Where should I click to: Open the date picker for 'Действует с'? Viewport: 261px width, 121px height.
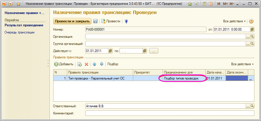coord(110,51)
